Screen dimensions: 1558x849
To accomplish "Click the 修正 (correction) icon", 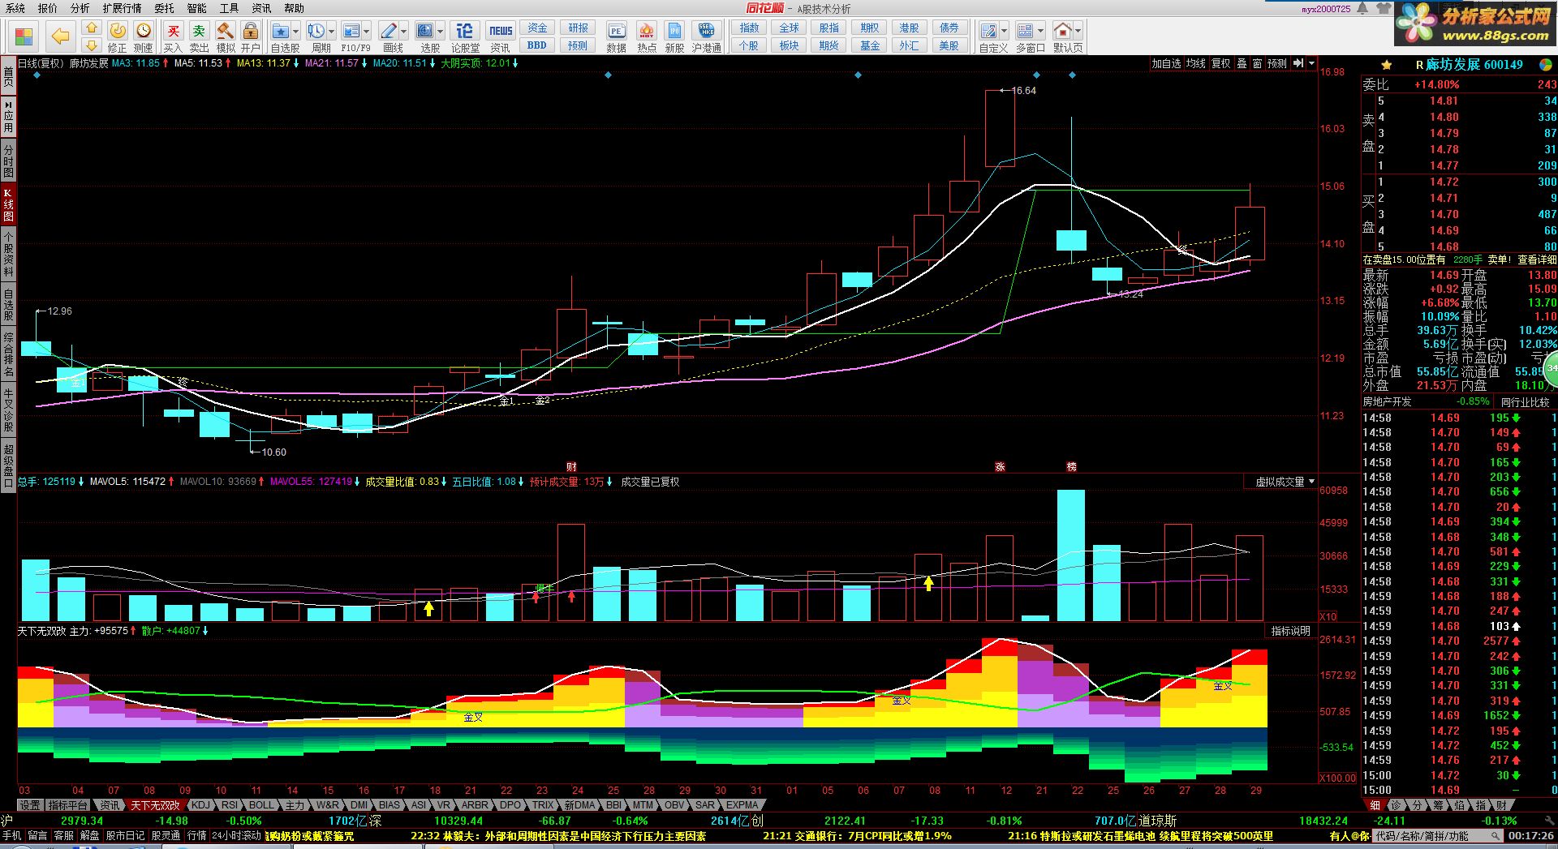I will [x=118, y=31].
